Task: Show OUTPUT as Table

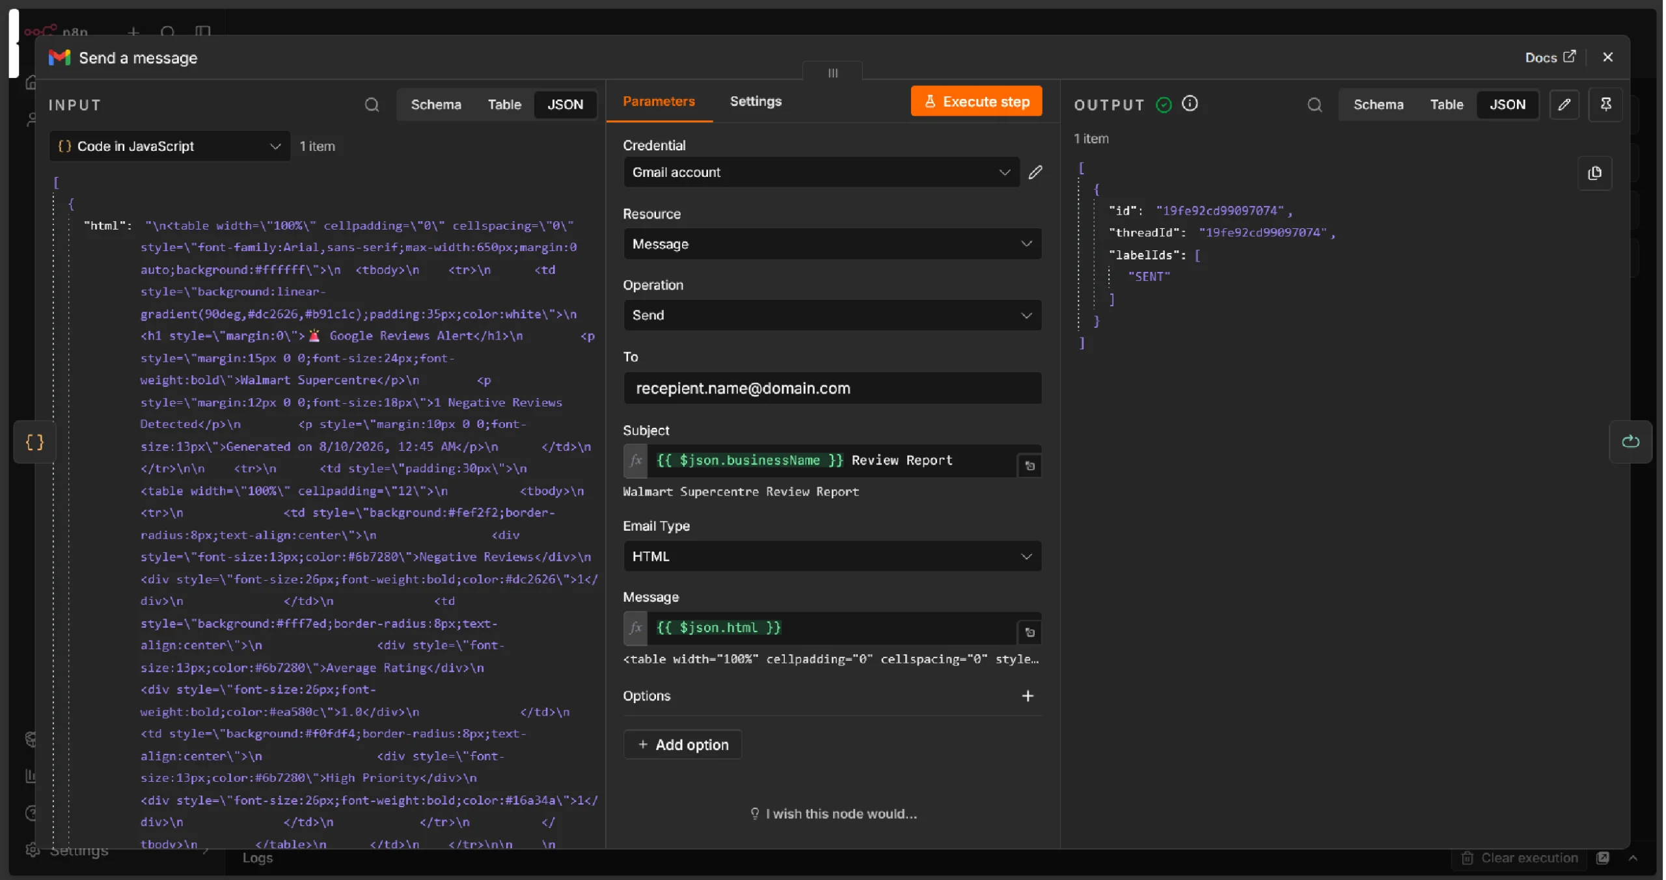Action: pyautogui.click(x=1446, y=105)
